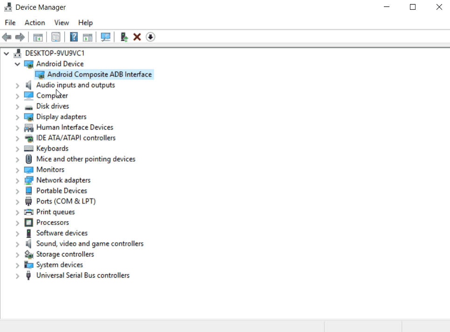This screenshot has height=332, width=450.
Task: Expand Human Interface Devices category
Action: (x=18, y=128)
